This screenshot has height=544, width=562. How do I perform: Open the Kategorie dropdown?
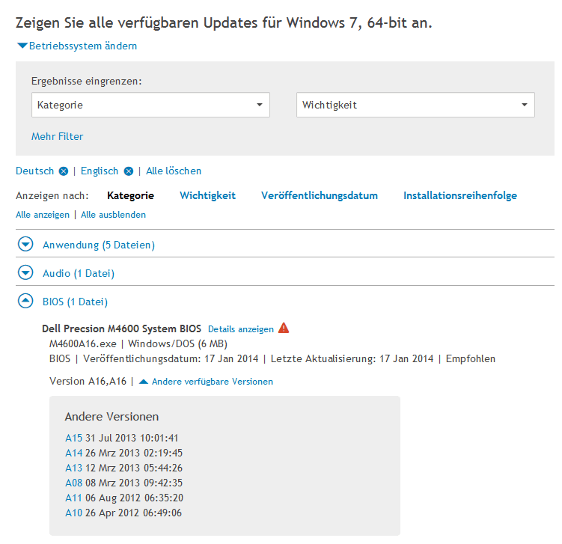click(150, 105)
